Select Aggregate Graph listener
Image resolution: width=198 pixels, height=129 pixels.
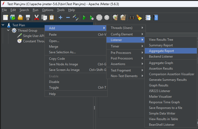tap(171, 63)
